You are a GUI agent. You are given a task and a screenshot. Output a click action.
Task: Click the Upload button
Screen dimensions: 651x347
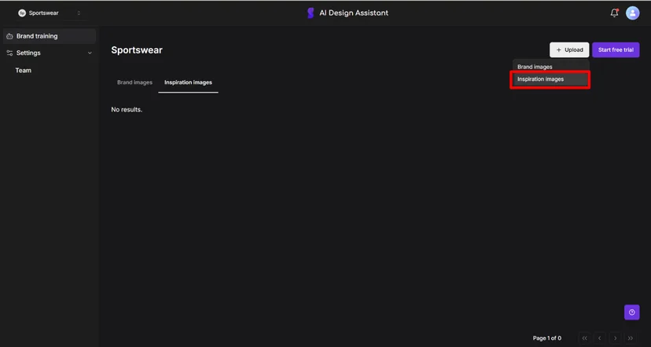569,49
